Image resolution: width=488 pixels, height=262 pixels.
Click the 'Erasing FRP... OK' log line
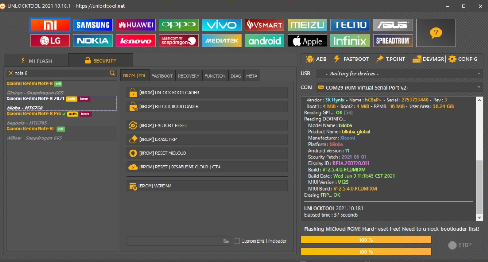pyautogui.click(x=322, y=195)
